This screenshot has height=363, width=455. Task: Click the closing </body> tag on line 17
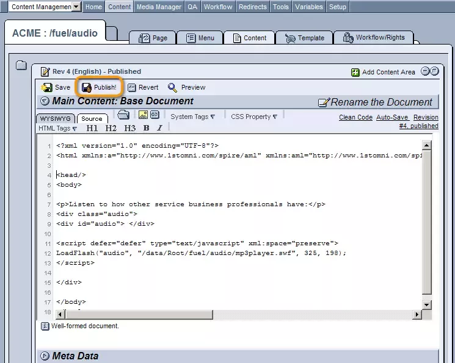tap(71, 302)
